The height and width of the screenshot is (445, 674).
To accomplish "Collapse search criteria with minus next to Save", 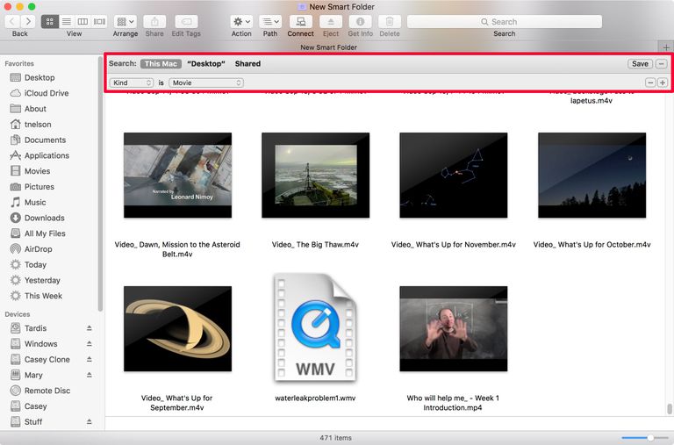I will click(662, 63).
